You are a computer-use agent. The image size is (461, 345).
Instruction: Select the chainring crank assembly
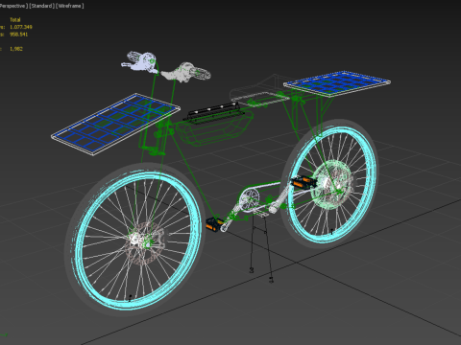pos(249,200)
